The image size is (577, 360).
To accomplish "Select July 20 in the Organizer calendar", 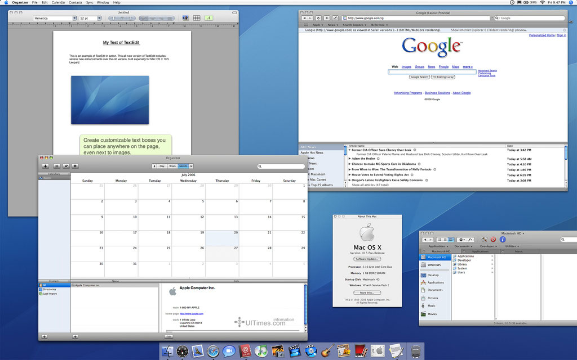I will [222, 238].
